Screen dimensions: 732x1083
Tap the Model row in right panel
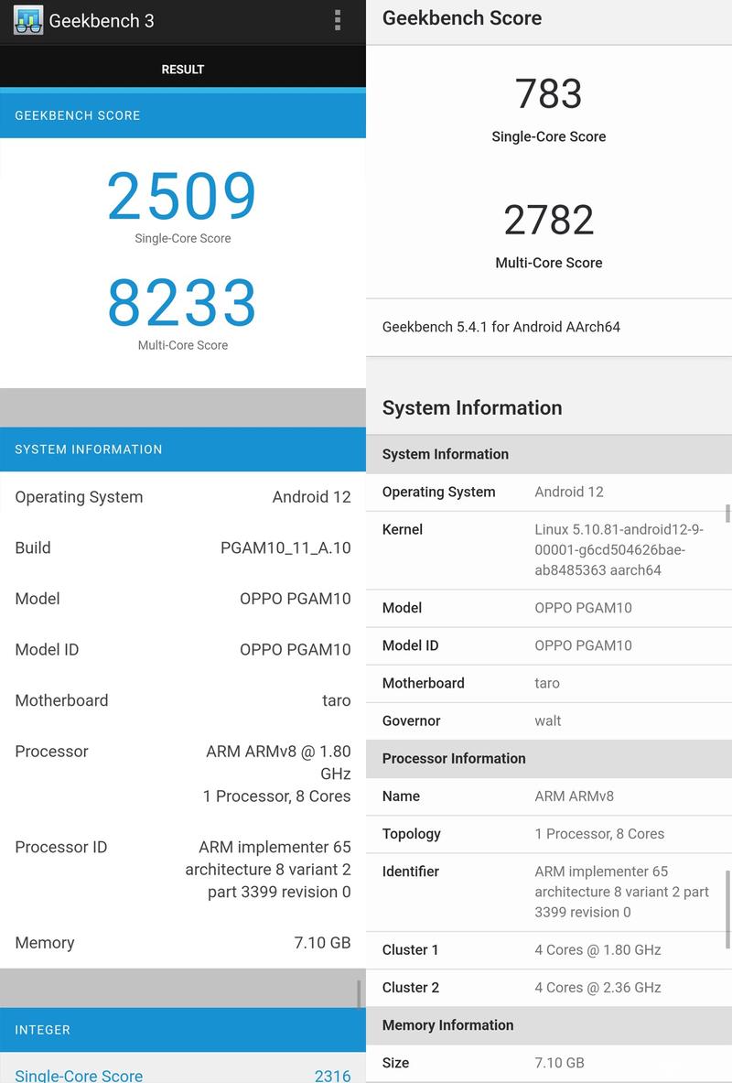pyautogui.click(x=549, y=608)
